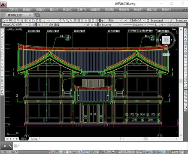
Task: Toggle the 基线 status bar button
Action: 155,152
